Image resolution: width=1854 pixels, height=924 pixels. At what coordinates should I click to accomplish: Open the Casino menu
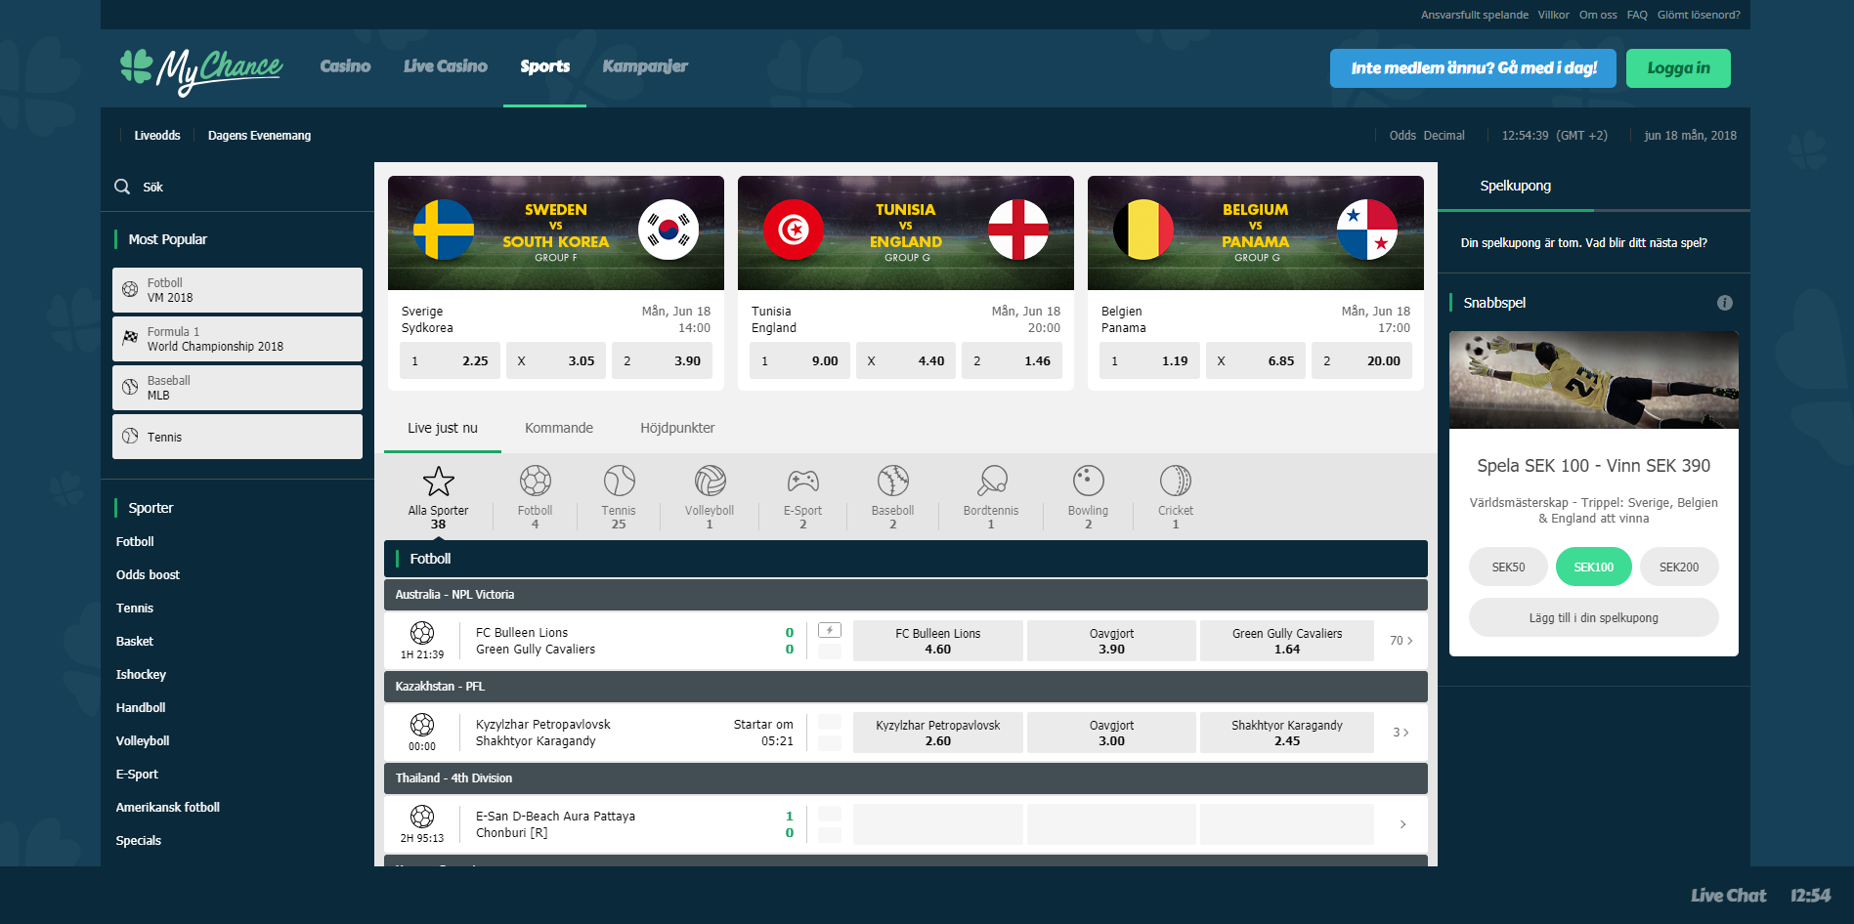point(345,66)
